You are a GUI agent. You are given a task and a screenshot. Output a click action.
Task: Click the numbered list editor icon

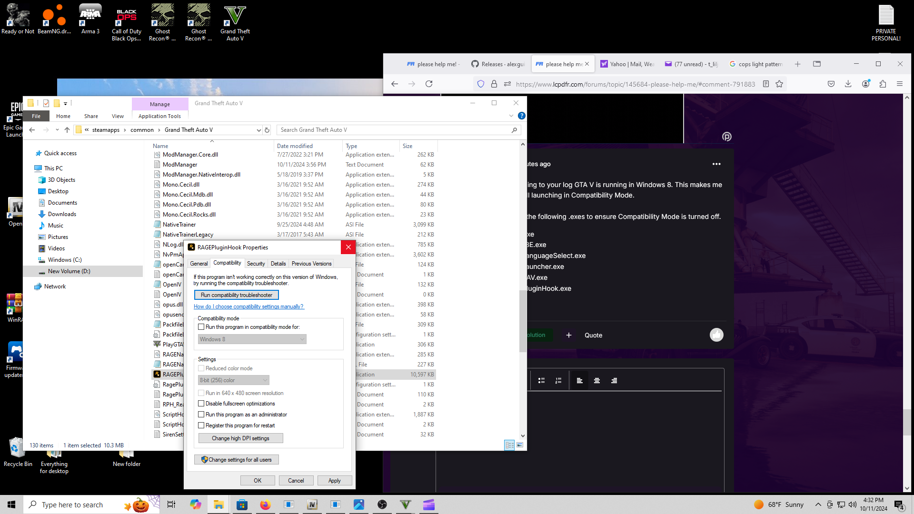coord(558,381)
